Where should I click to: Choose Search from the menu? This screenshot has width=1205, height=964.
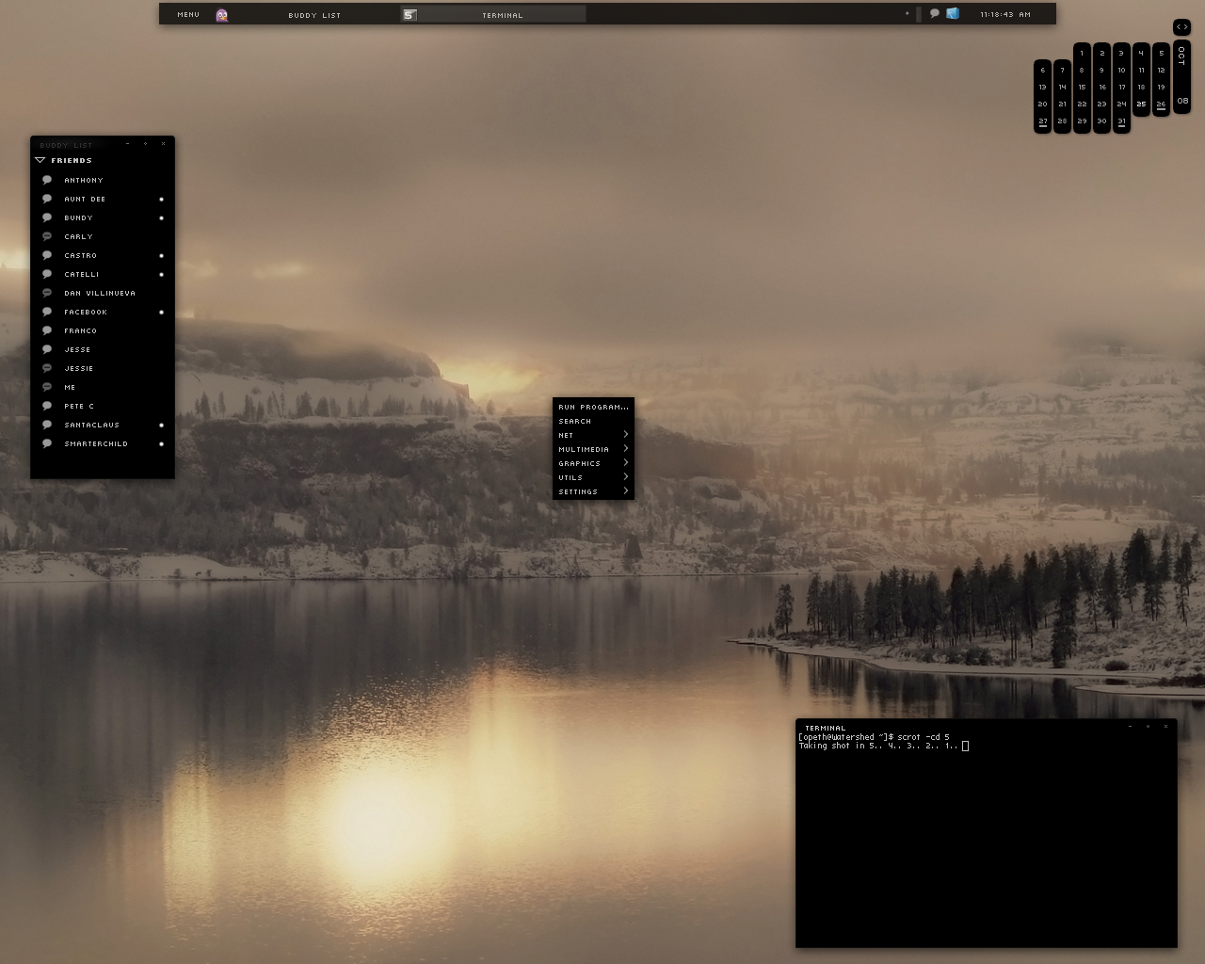(x=593, y=421)
